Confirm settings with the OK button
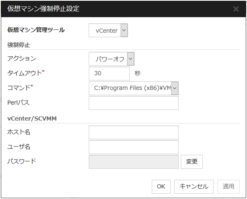Screen dimensions: 247x199 pos(161,186)
